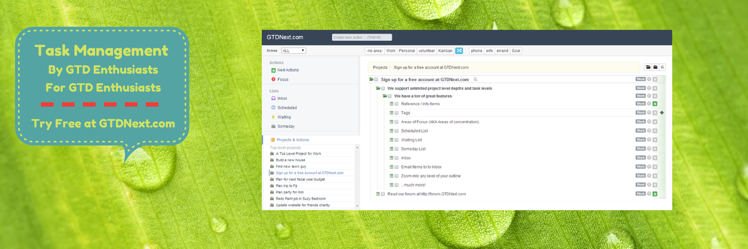
Task: Open Update website for friends charity project
Action: pyautogui.click(x=303, y=205)
